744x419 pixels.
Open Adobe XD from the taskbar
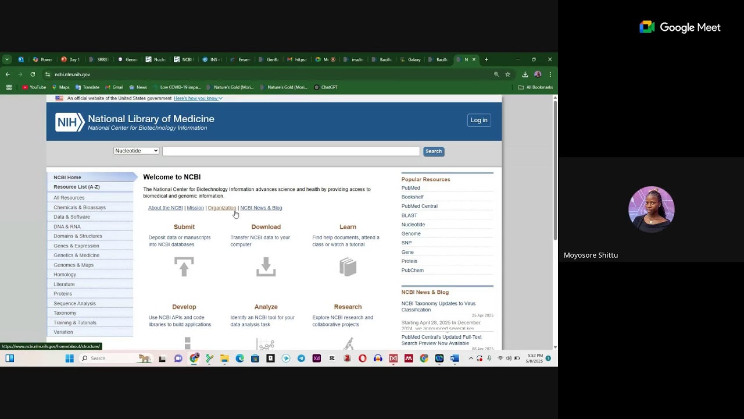pos(316,358)
